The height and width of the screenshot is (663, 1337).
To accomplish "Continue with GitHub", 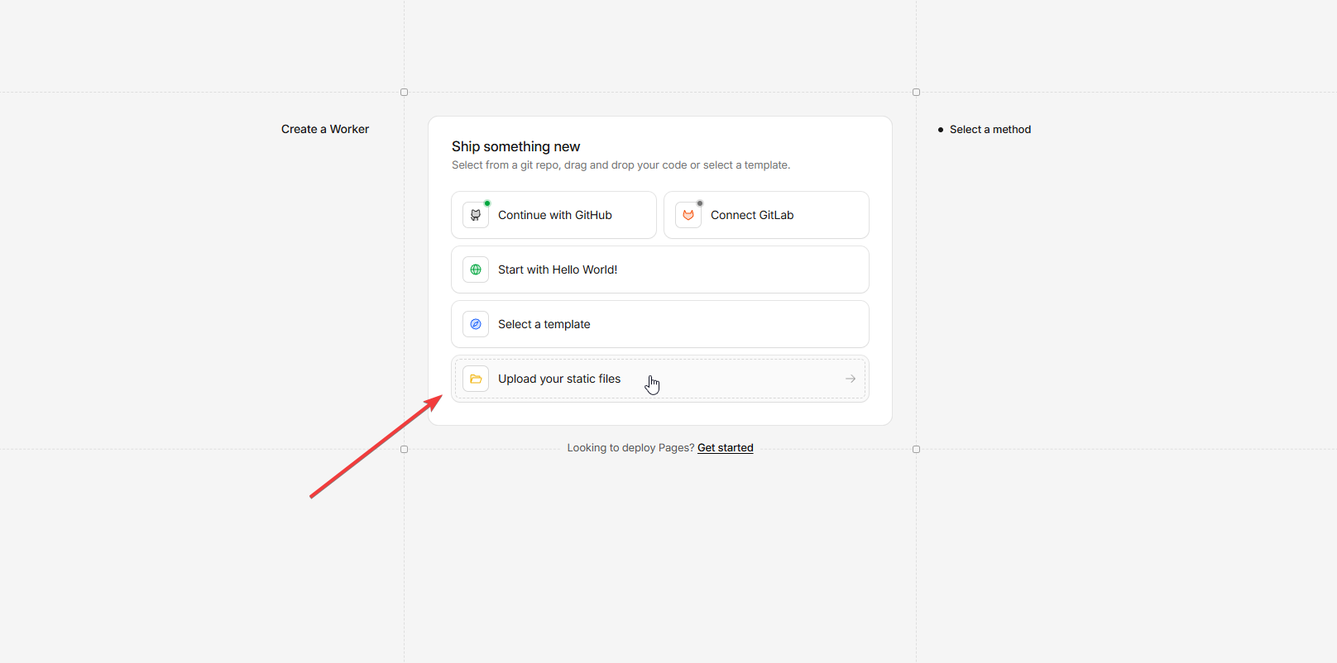I will 555,215.
